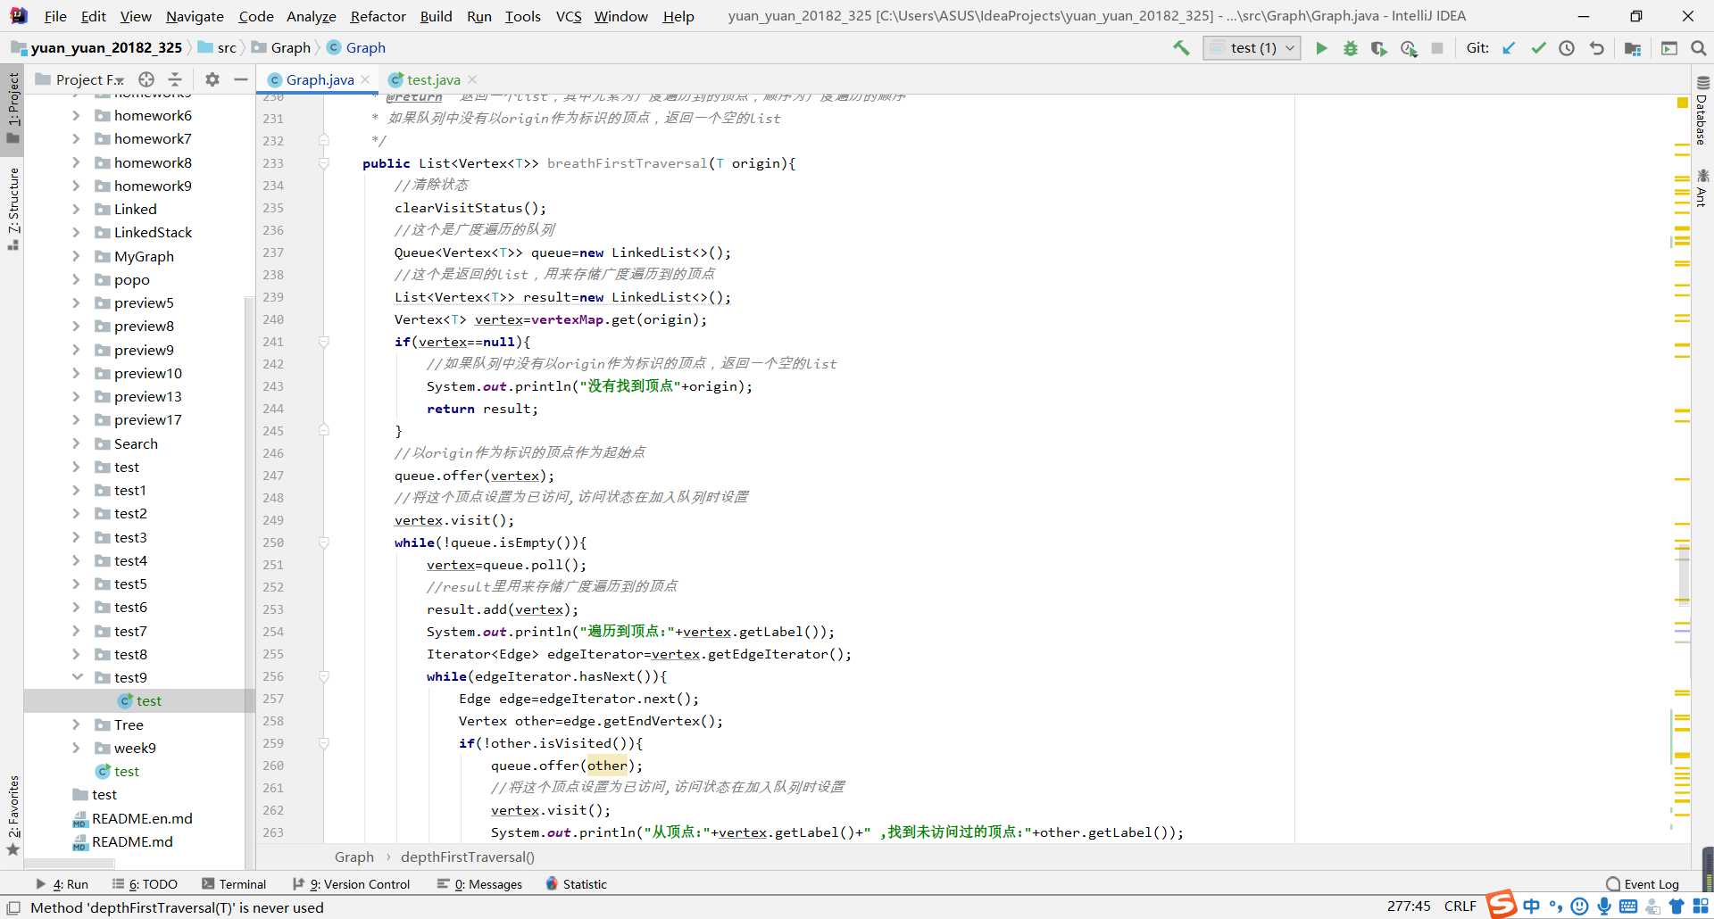Viewport: 1714px width, 919px height.
Task: Click the Sogou input method icon
Action: 1501,905
